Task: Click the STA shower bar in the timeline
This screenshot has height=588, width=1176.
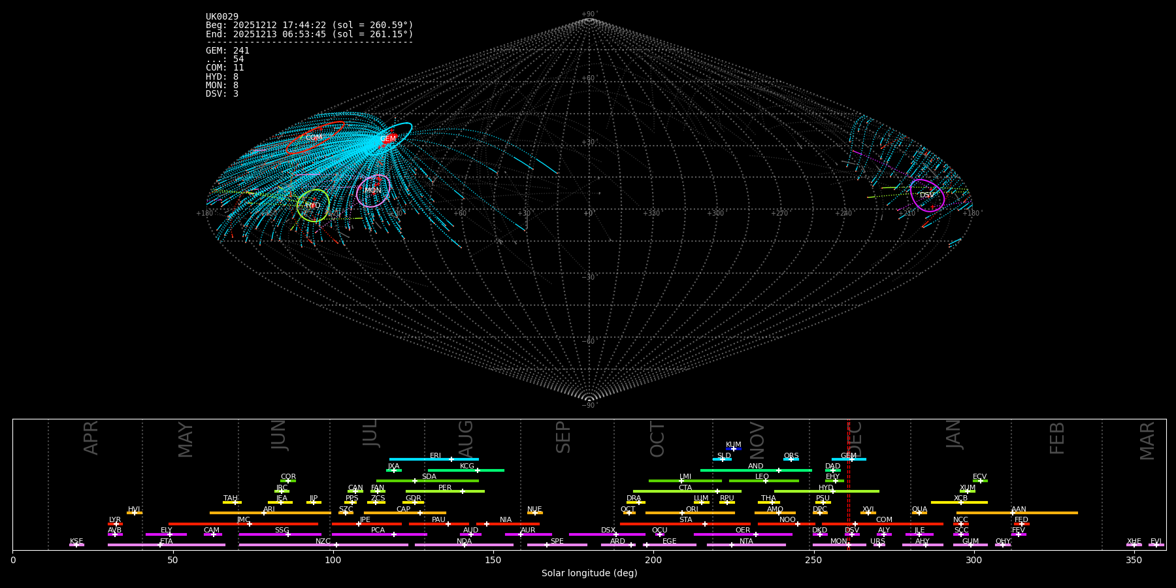Action: point(685,524)
